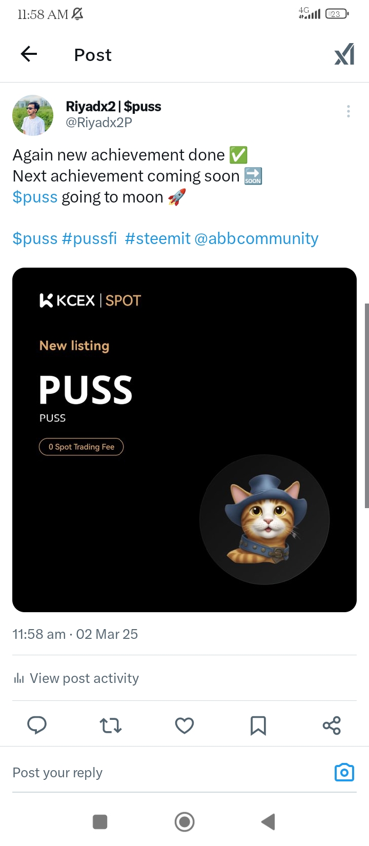Bookmark the post

(258, 726)
